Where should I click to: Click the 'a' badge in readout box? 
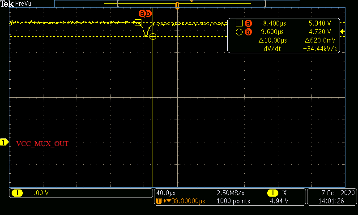click(x=248, y=23)
